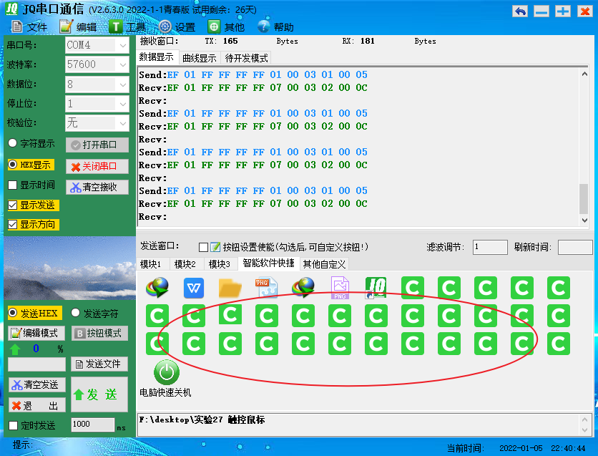The width and height of the screenshot is (598, 456).
Task: Click the 清空接收 button
Action: [97, 187]
